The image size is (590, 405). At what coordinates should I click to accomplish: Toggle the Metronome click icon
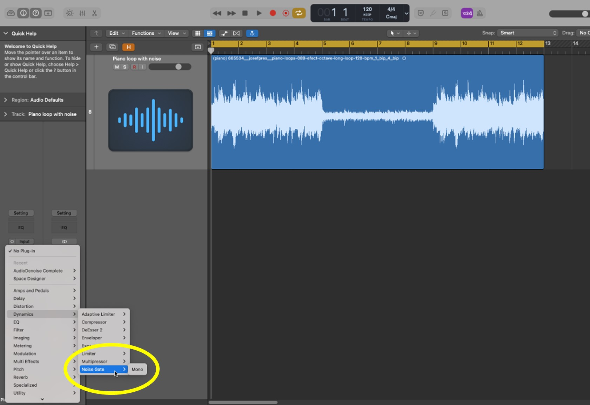480,13
